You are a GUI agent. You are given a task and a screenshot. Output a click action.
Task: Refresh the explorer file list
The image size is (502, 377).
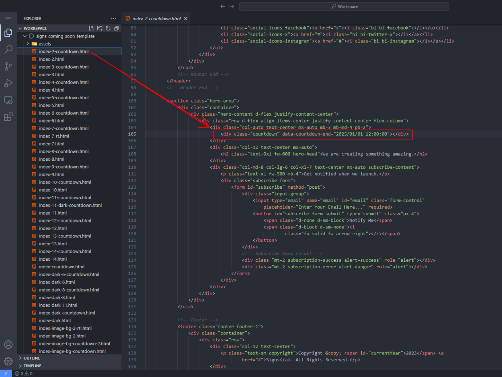point(108,28)
